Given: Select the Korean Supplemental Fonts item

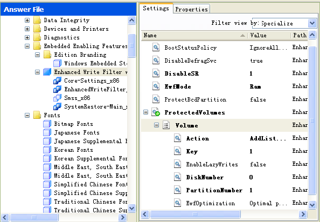Looking at the screenshot, I should point(91,158).
